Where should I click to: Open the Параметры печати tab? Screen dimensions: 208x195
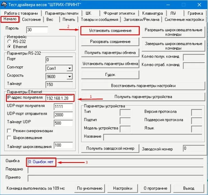click(x=62, y=13)
